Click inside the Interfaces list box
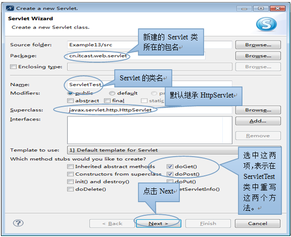Screen dimensions: 291x237 click(150, 130)
